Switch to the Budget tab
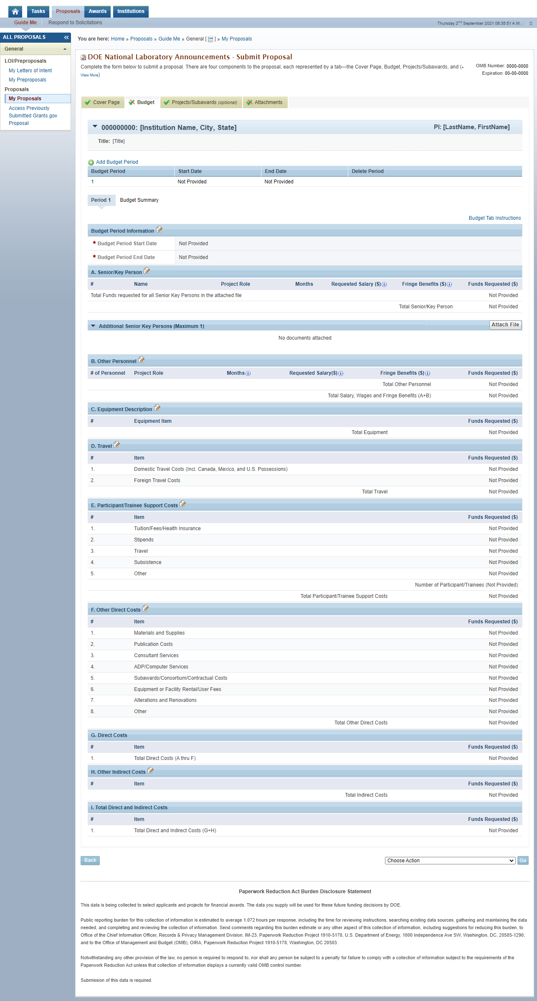The image size is (537, 1001). tap(142, 102)
